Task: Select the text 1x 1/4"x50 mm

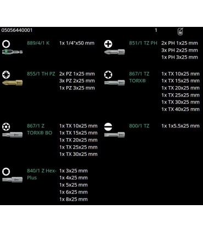Action: coord(77,43)
